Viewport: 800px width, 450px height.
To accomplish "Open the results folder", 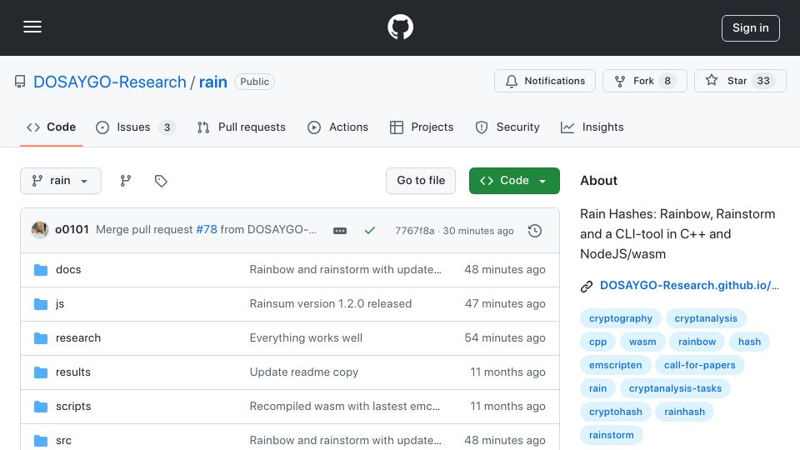I will (73, 372).
